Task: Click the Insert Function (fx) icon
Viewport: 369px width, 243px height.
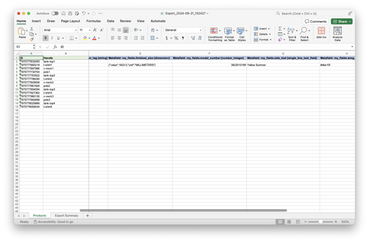Action: [55, 47]
